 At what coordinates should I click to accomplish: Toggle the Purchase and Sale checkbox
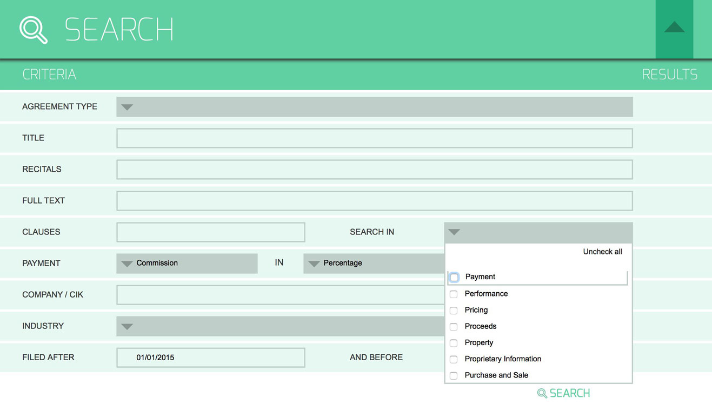(454, 375)
